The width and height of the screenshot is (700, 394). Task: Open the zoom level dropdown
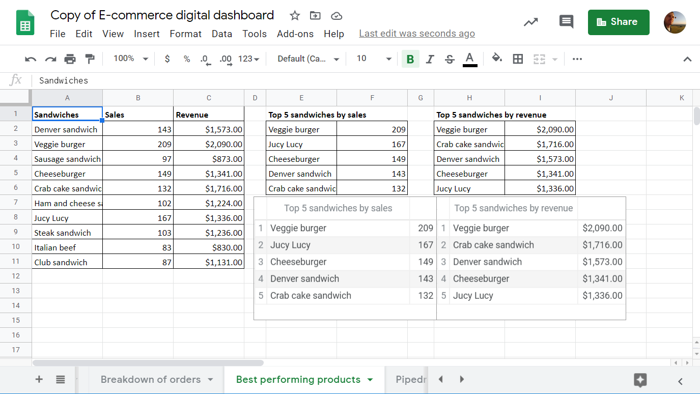(x=130, y=59)
